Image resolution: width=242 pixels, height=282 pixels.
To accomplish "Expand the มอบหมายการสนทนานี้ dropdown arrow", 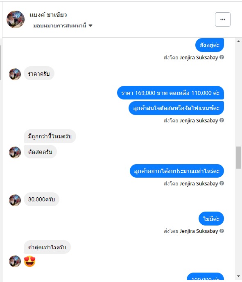I will point(90,26).
